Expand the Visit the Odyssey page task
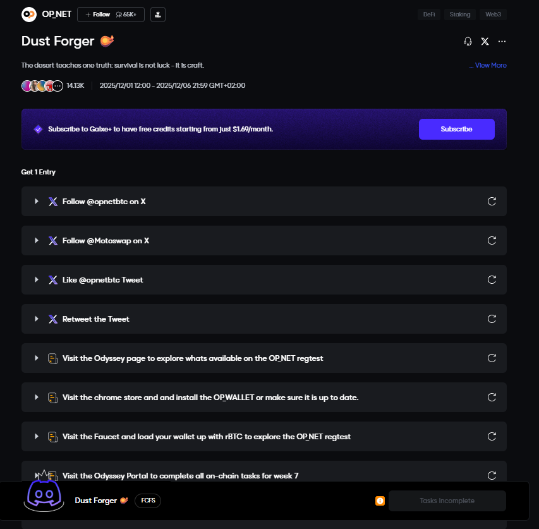This screenshot has height=529, width=539. [x=37, y=358]
